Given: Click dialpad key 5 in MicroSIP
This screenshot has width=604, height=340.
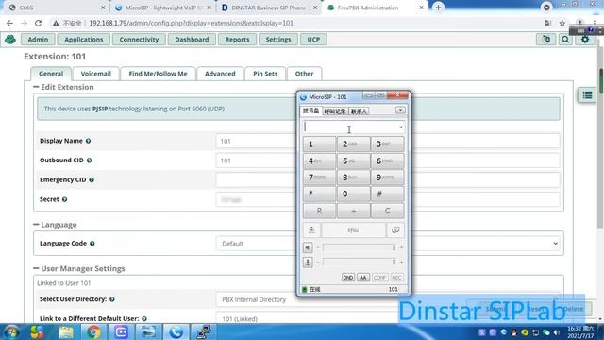Looking at the screenshot, I should pos(353,161).
